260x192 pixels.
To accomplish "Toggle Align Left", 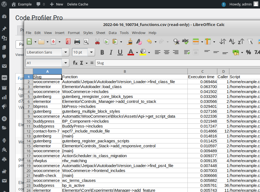I will coord(158,52).
